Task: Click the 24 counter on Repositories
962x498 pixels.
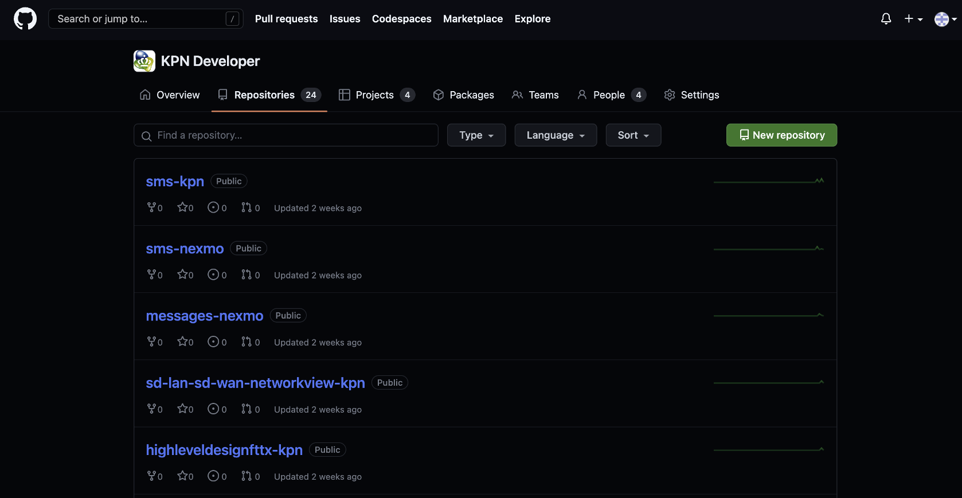Action: point(311,95)
